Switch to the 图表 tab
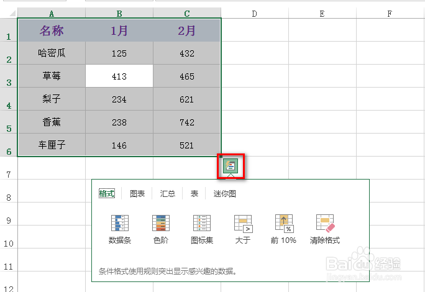The width and height of the screenshot is (425, 292). tap(137, 194)
